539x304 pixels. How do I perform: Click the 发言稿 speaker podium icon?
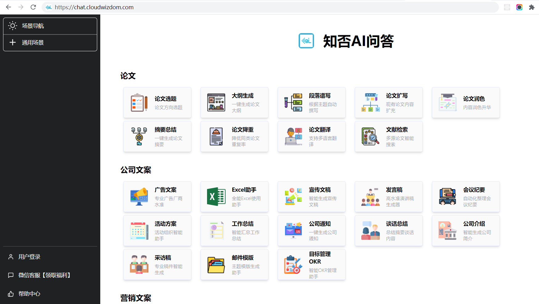371,197
